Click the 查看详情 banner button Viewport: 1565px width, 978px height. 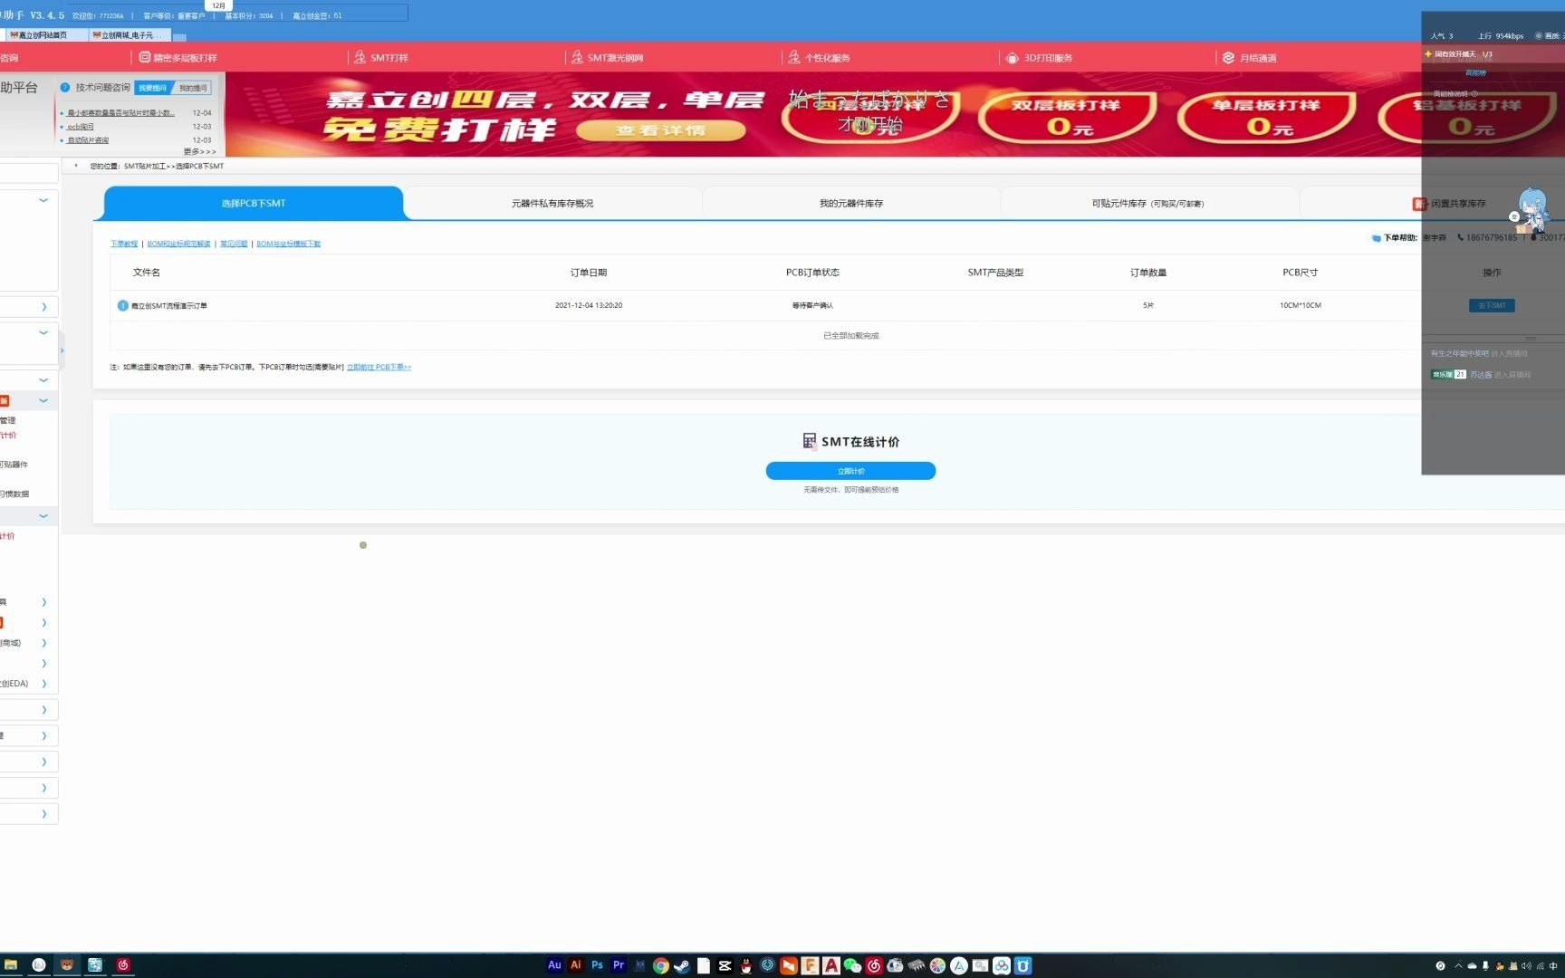click(661, 130)
